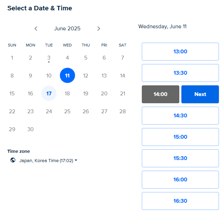Image resolution: width=222 pixels, height=212 pixels.
Task: Click date 25 in the calendar
Action: pos(67,112)
